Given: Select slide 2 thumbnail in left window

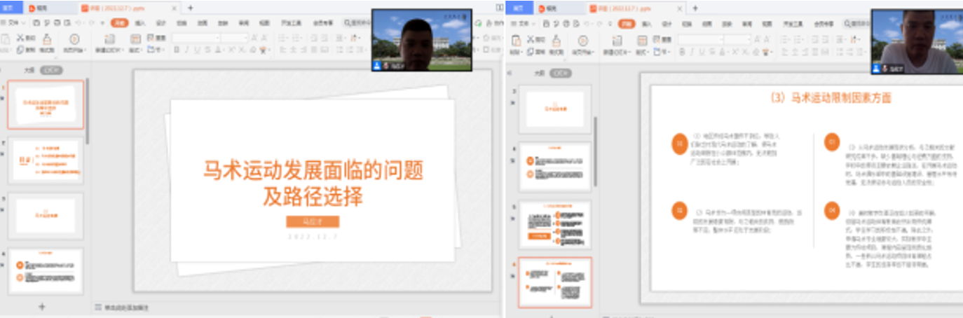Looking at the screenshot, I should tap(46, 161).
